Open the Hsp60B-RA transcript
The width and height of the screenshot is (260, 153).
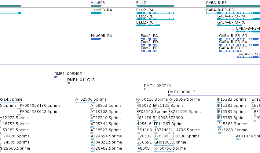tap(101, 10)
